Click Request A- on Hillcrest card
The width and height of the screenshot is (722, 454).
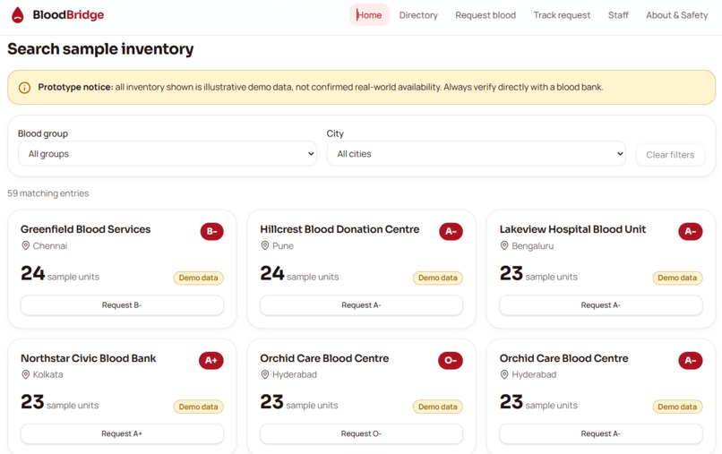pyautogui.click(x=362, y=305)
